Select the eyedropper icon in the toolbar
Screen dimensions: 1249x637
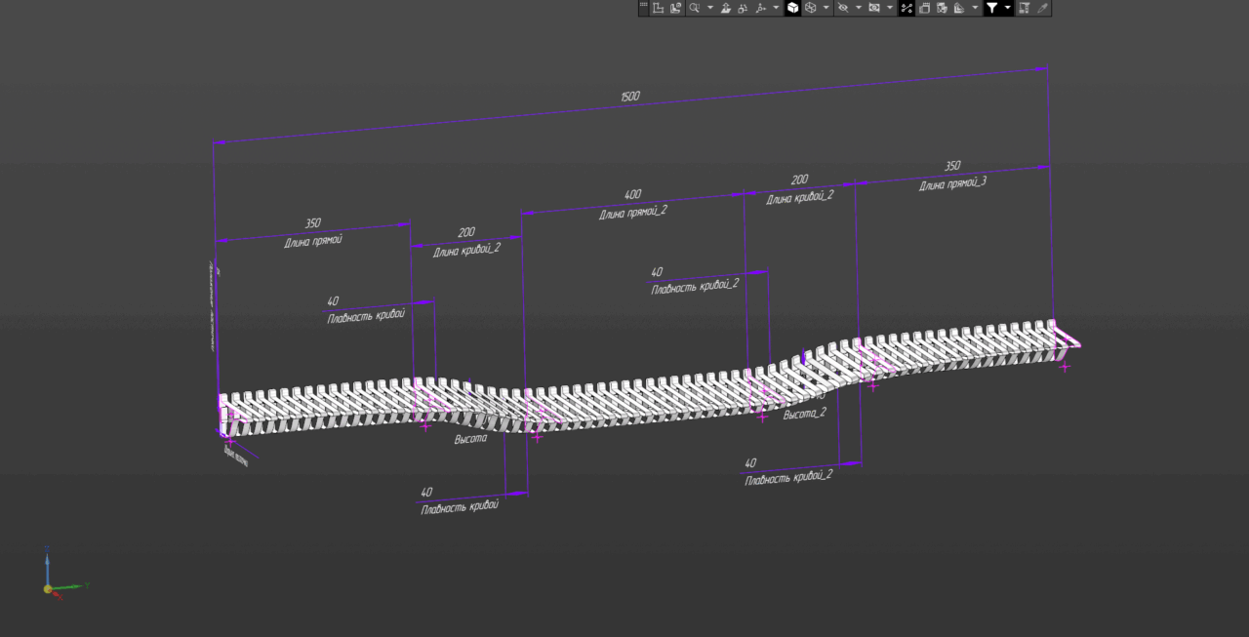pyautogui.click(x=1042, y=8)
